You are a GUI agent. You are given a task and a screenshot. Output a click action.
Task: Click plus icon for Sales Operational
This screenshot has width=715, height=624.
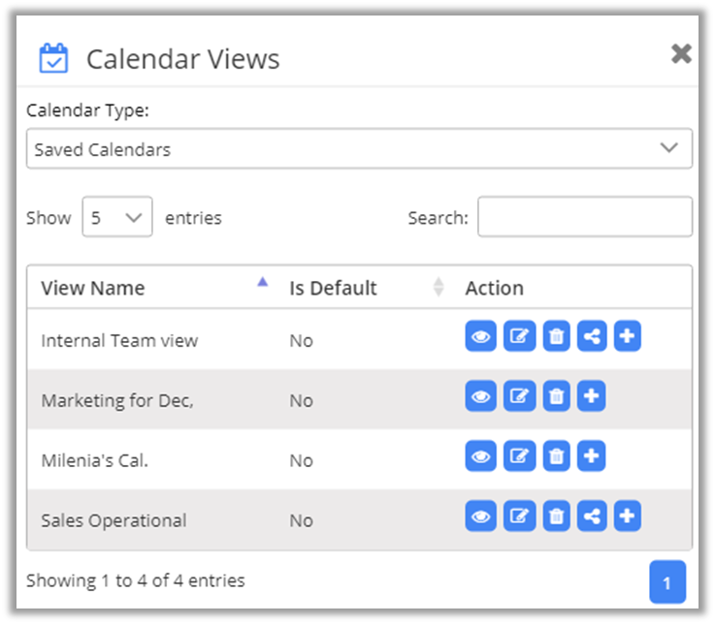coord(628,516)
